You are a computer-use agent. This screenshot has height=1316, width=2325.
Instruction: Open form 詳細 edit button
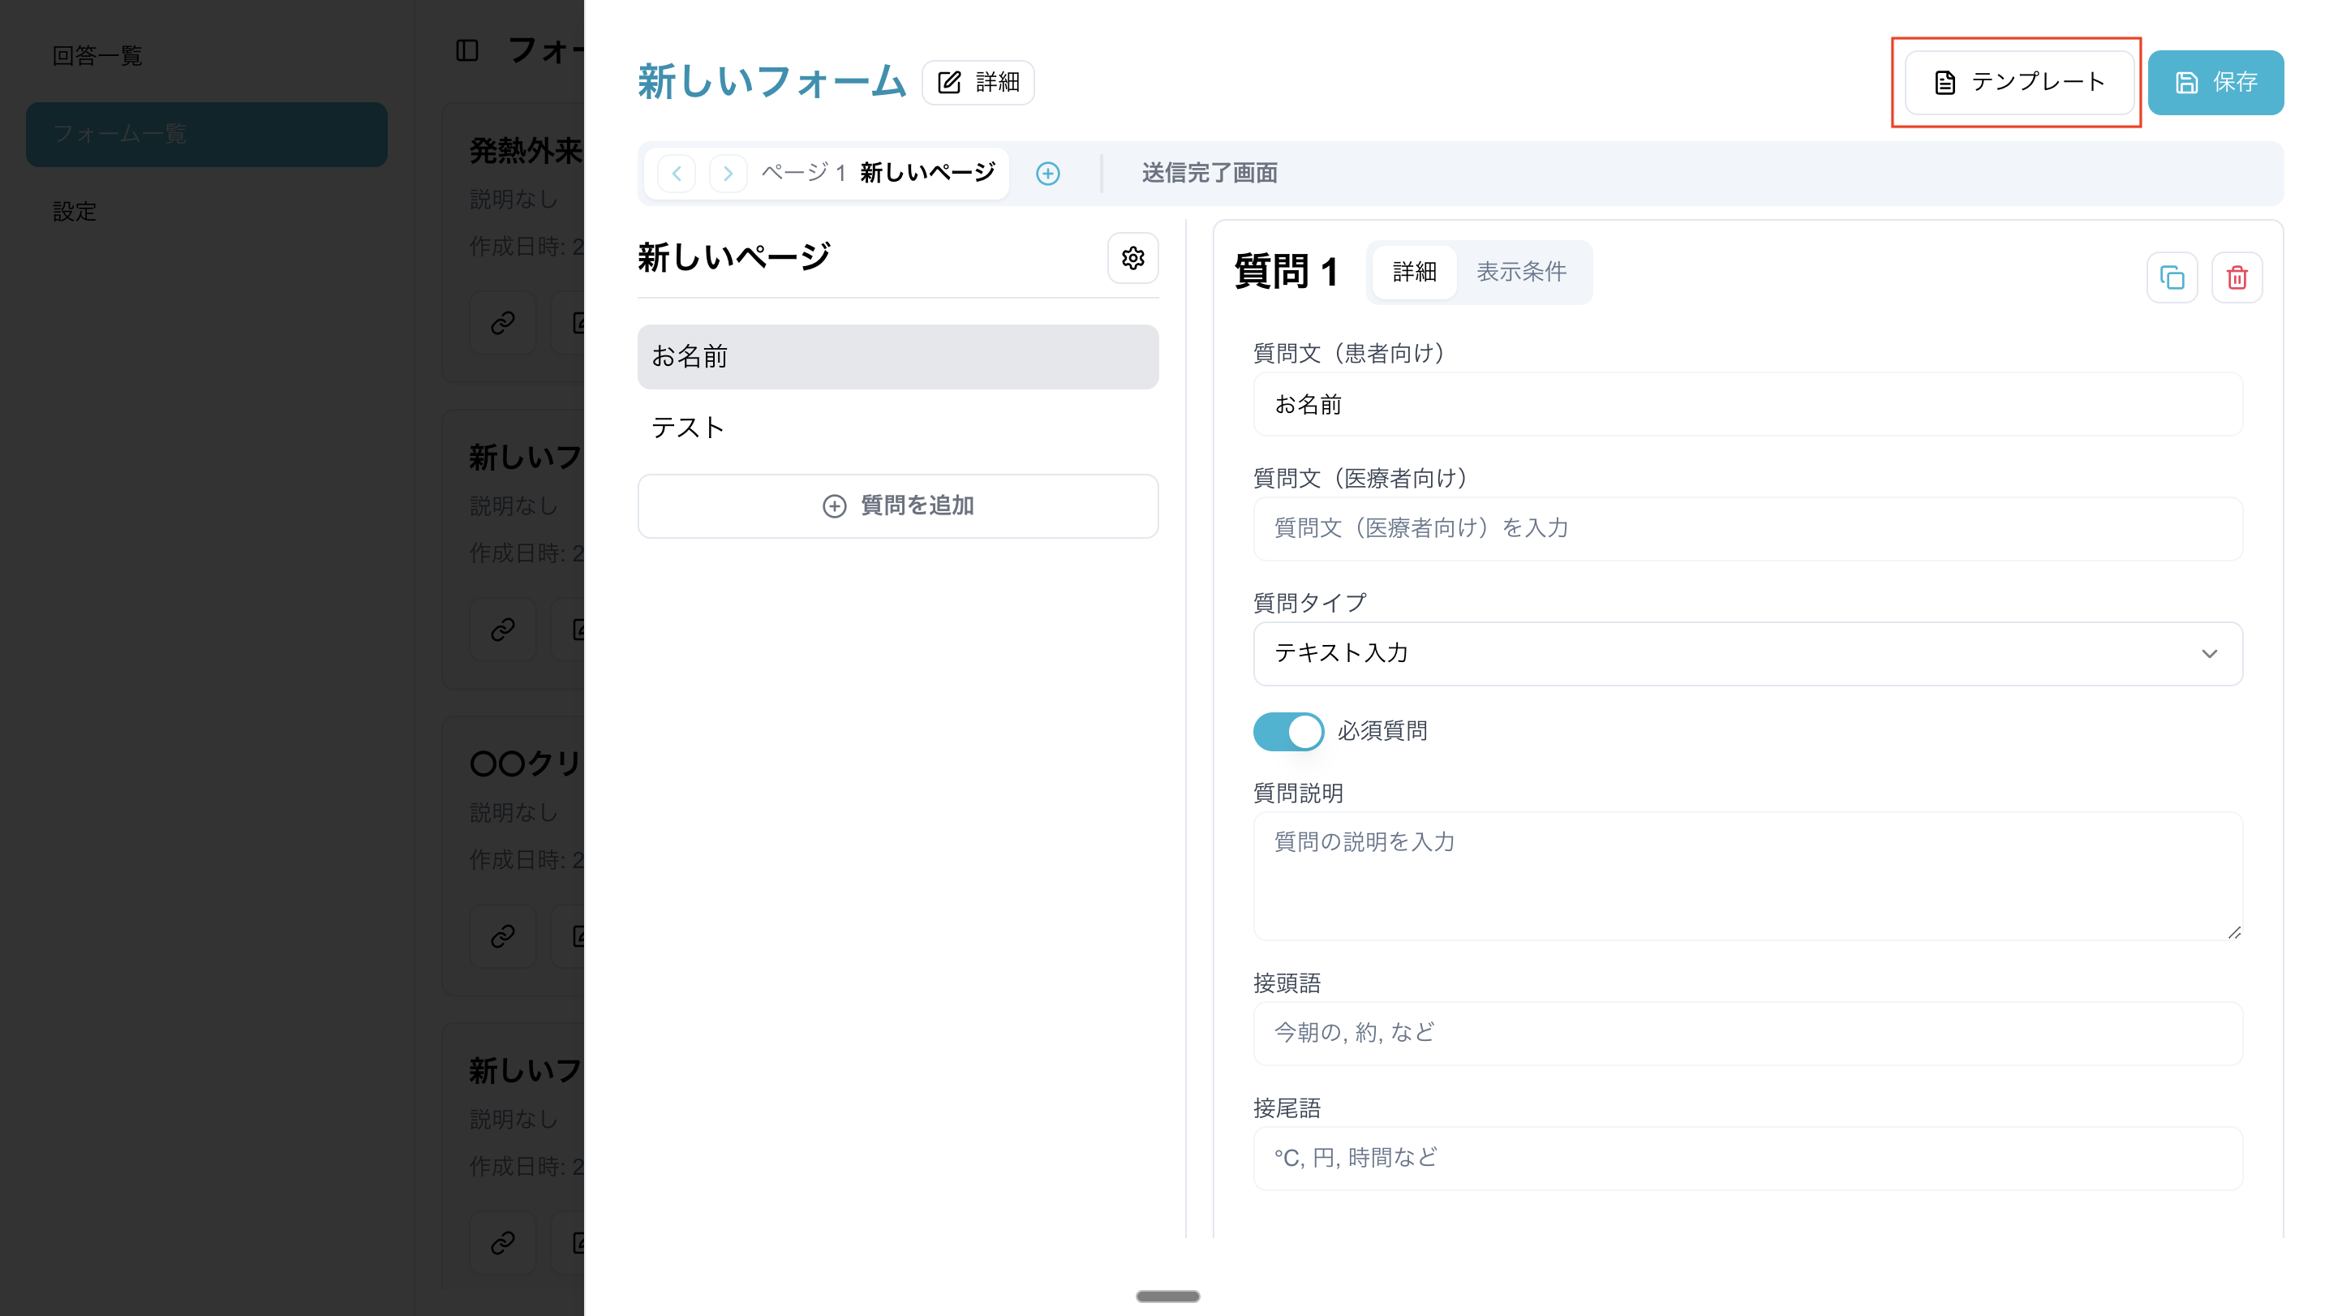(978, 83)
